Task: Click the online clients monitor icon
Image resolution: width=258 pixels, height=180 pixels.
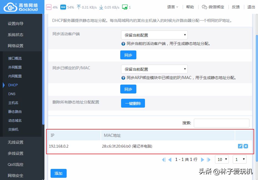Action: (x=125, y=7)
